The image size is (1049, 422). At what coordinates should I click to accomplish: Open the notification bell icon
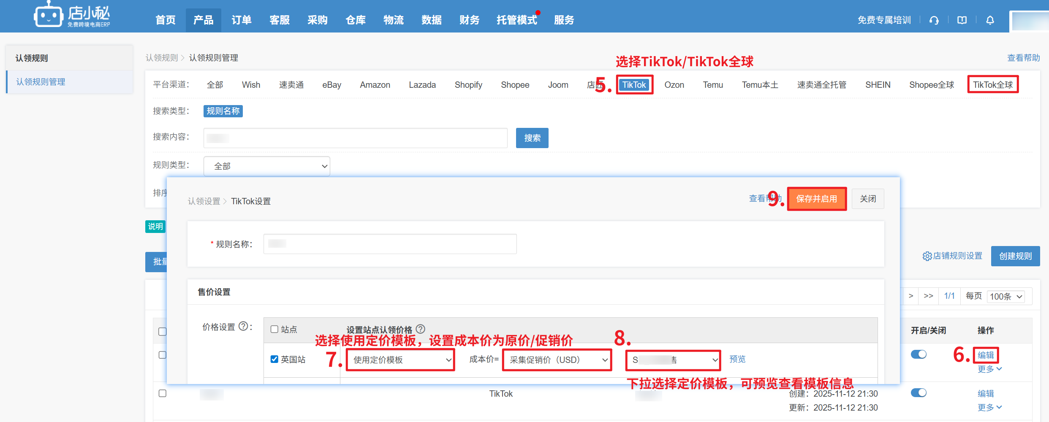[x=990, y=20]
